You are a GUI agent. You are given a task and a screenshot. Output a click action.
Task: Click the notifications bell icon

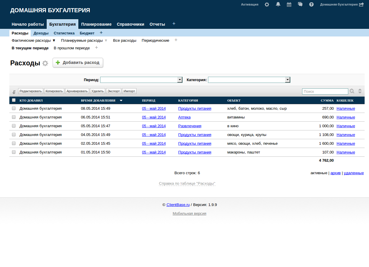(x=278, y=4)
